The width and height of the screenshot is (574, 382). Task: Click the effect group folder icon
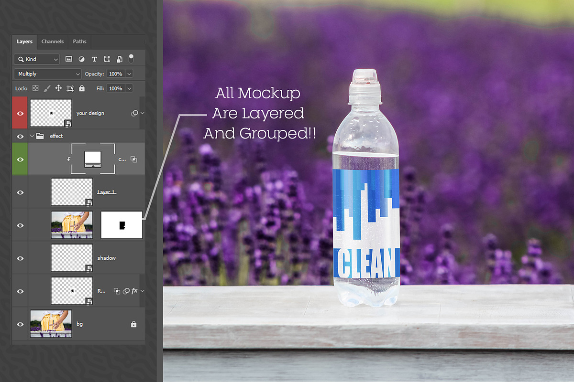tap(40, 136)
